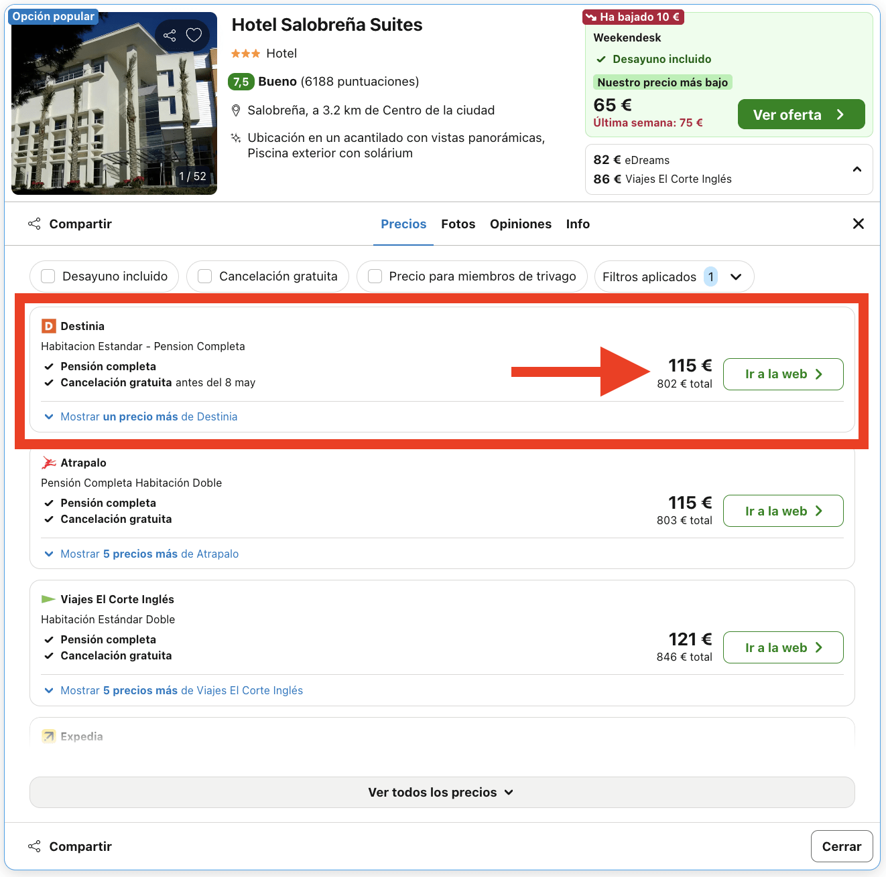Click the Nuestro precio más bajo label

662,82
